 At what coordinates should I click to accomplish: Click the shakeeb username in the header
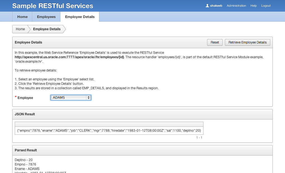pos(216,6)
